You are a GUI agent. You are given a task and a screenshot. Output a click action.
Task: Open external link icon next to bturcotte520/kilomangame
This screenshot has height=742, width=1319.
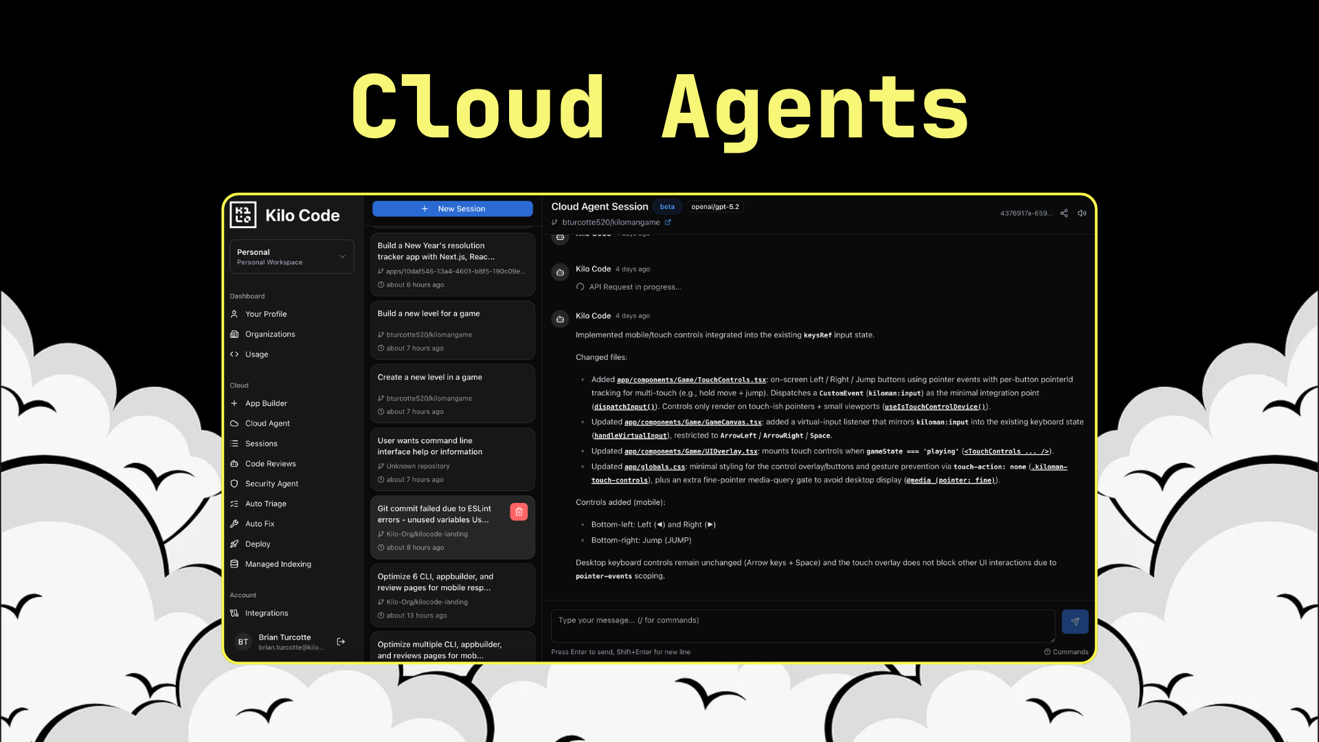tap(668, 223)
